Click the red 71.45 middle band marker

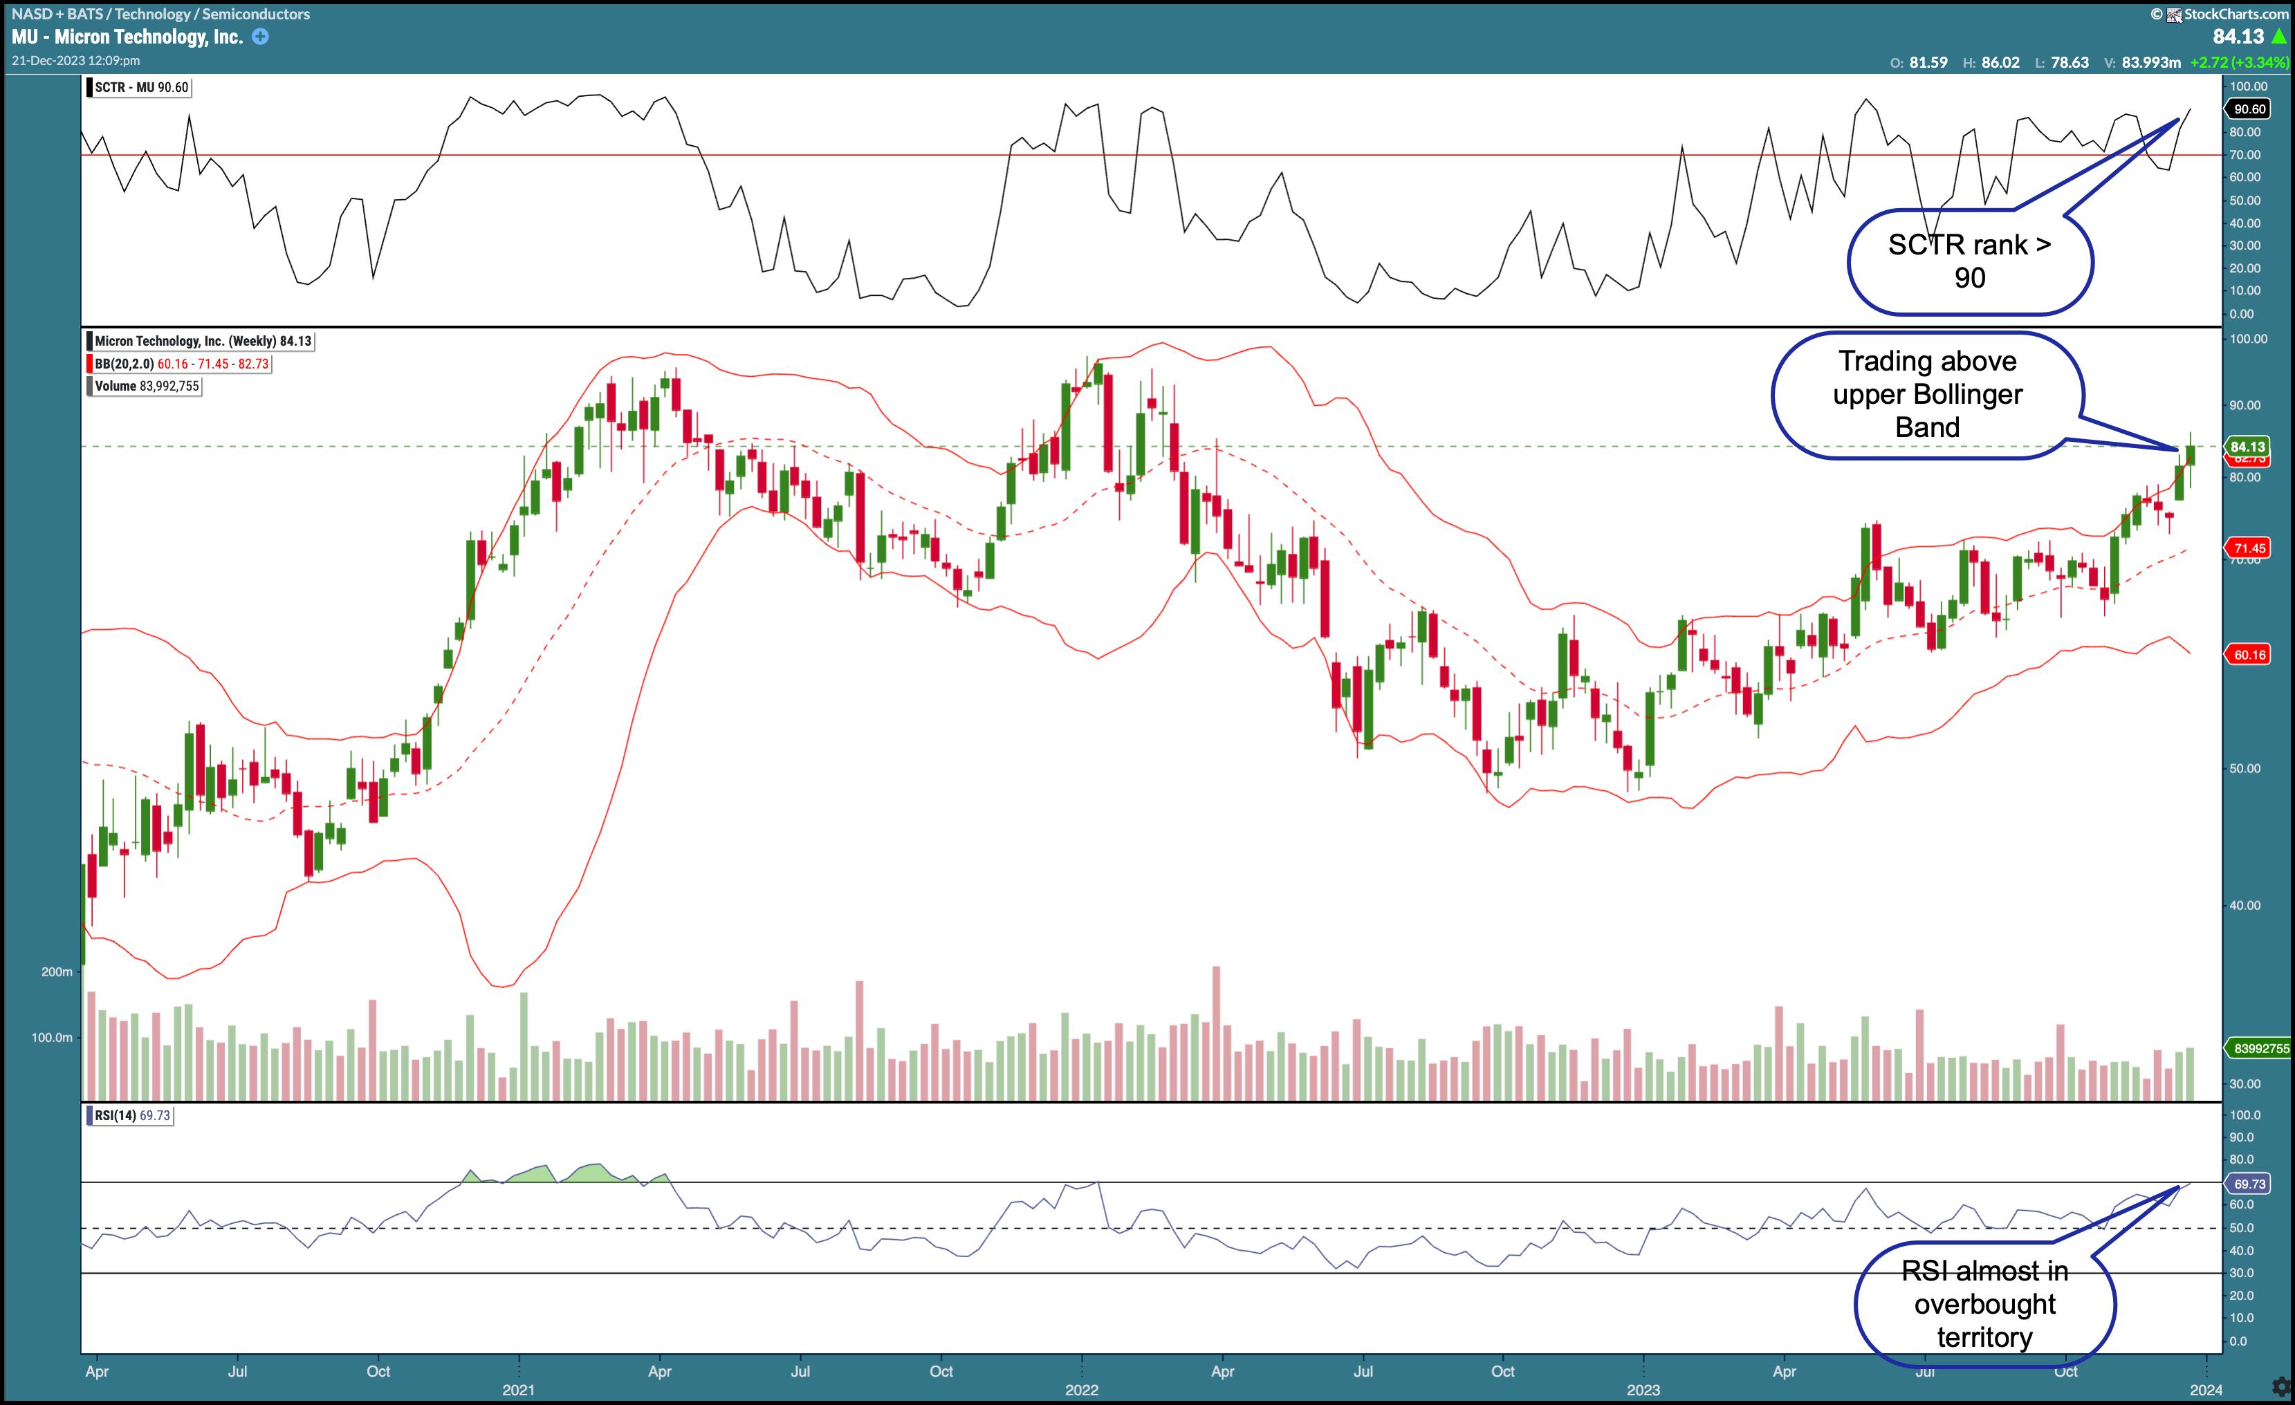[2249, 548]
